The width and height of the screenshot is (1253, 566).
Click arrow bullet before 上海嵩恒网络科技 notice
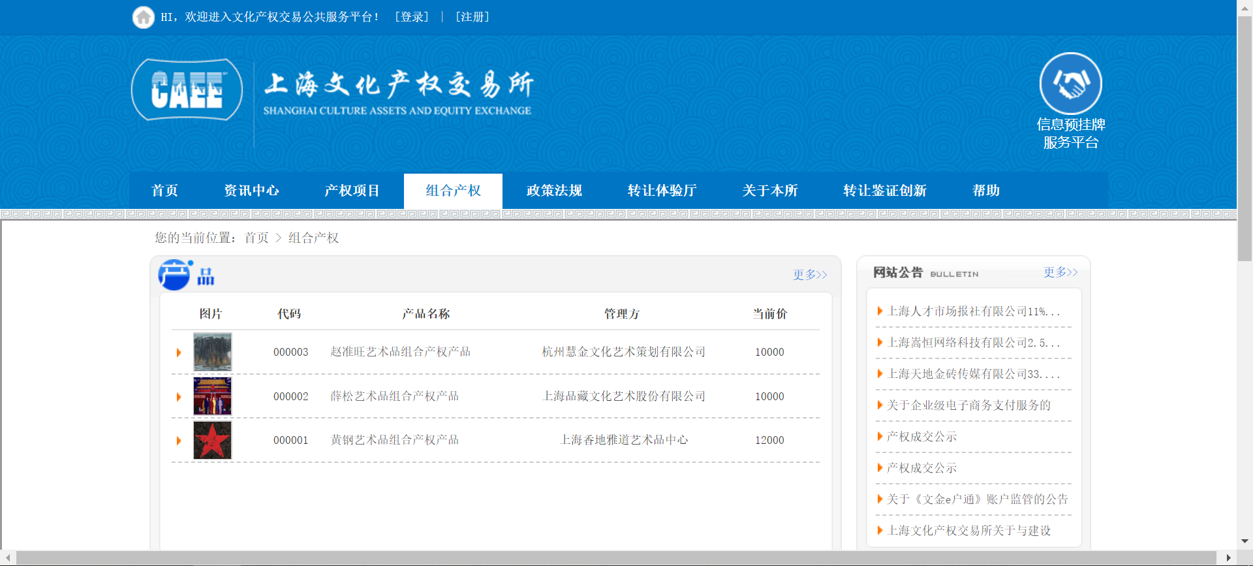coord(880,343)
